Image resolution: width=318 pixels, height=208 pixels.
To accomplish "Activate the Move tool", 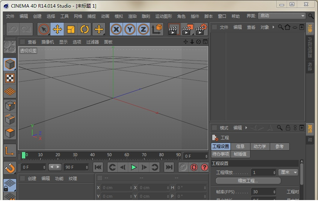I will [57, 29].
